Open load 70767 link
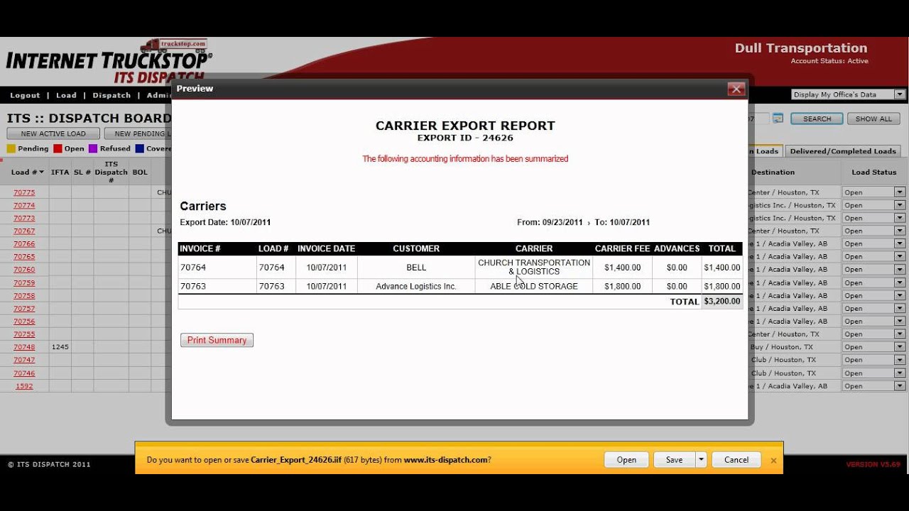The image size is (909, 511). 24,231
